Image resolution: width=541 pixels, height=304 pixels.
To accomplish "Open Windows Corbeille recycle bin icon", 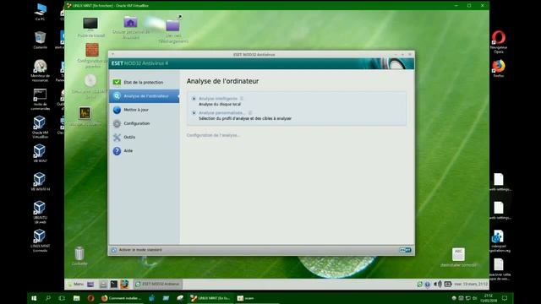I will pos(41,40).
